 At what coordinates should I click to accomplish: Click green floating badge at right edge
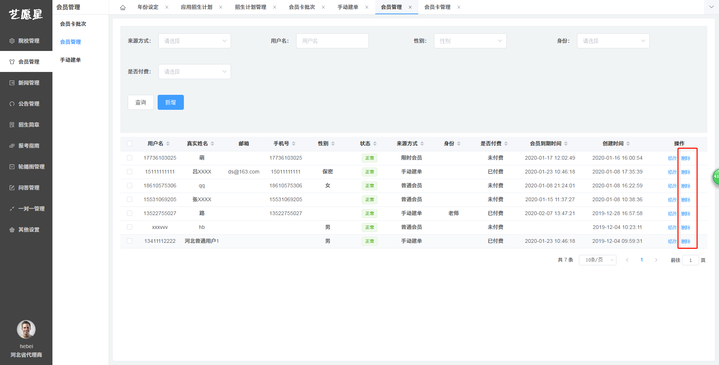(x=716, y=177)
